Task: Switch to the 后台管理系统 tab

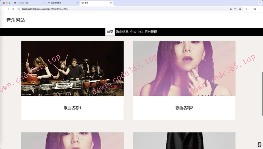Action: 62,3
